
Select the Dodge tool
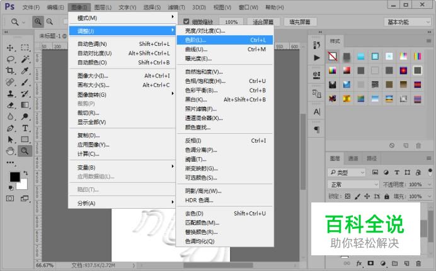click(25, 116)
